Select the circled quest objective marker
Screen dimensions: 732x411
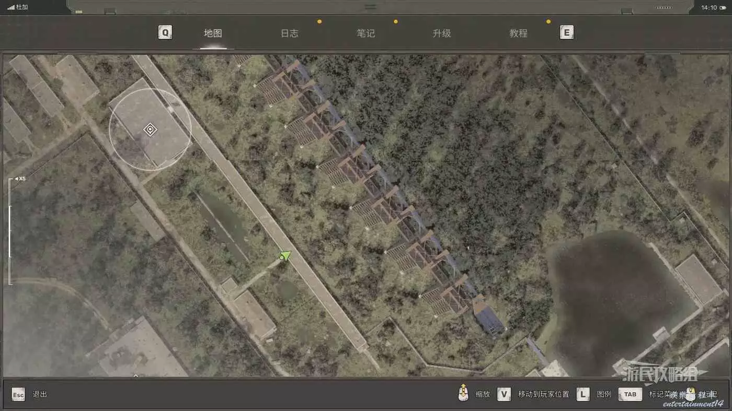pos(150,130)
